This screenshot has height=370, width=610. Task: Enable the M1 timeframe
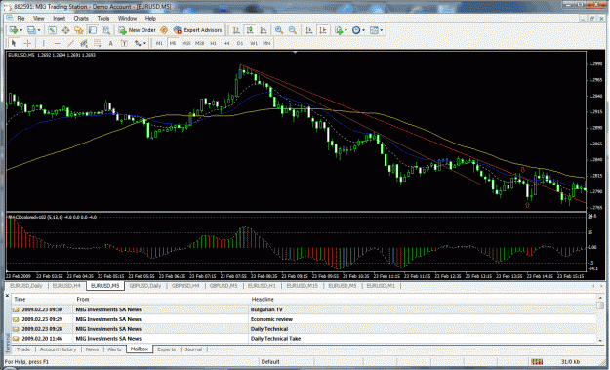click(159, 43)
